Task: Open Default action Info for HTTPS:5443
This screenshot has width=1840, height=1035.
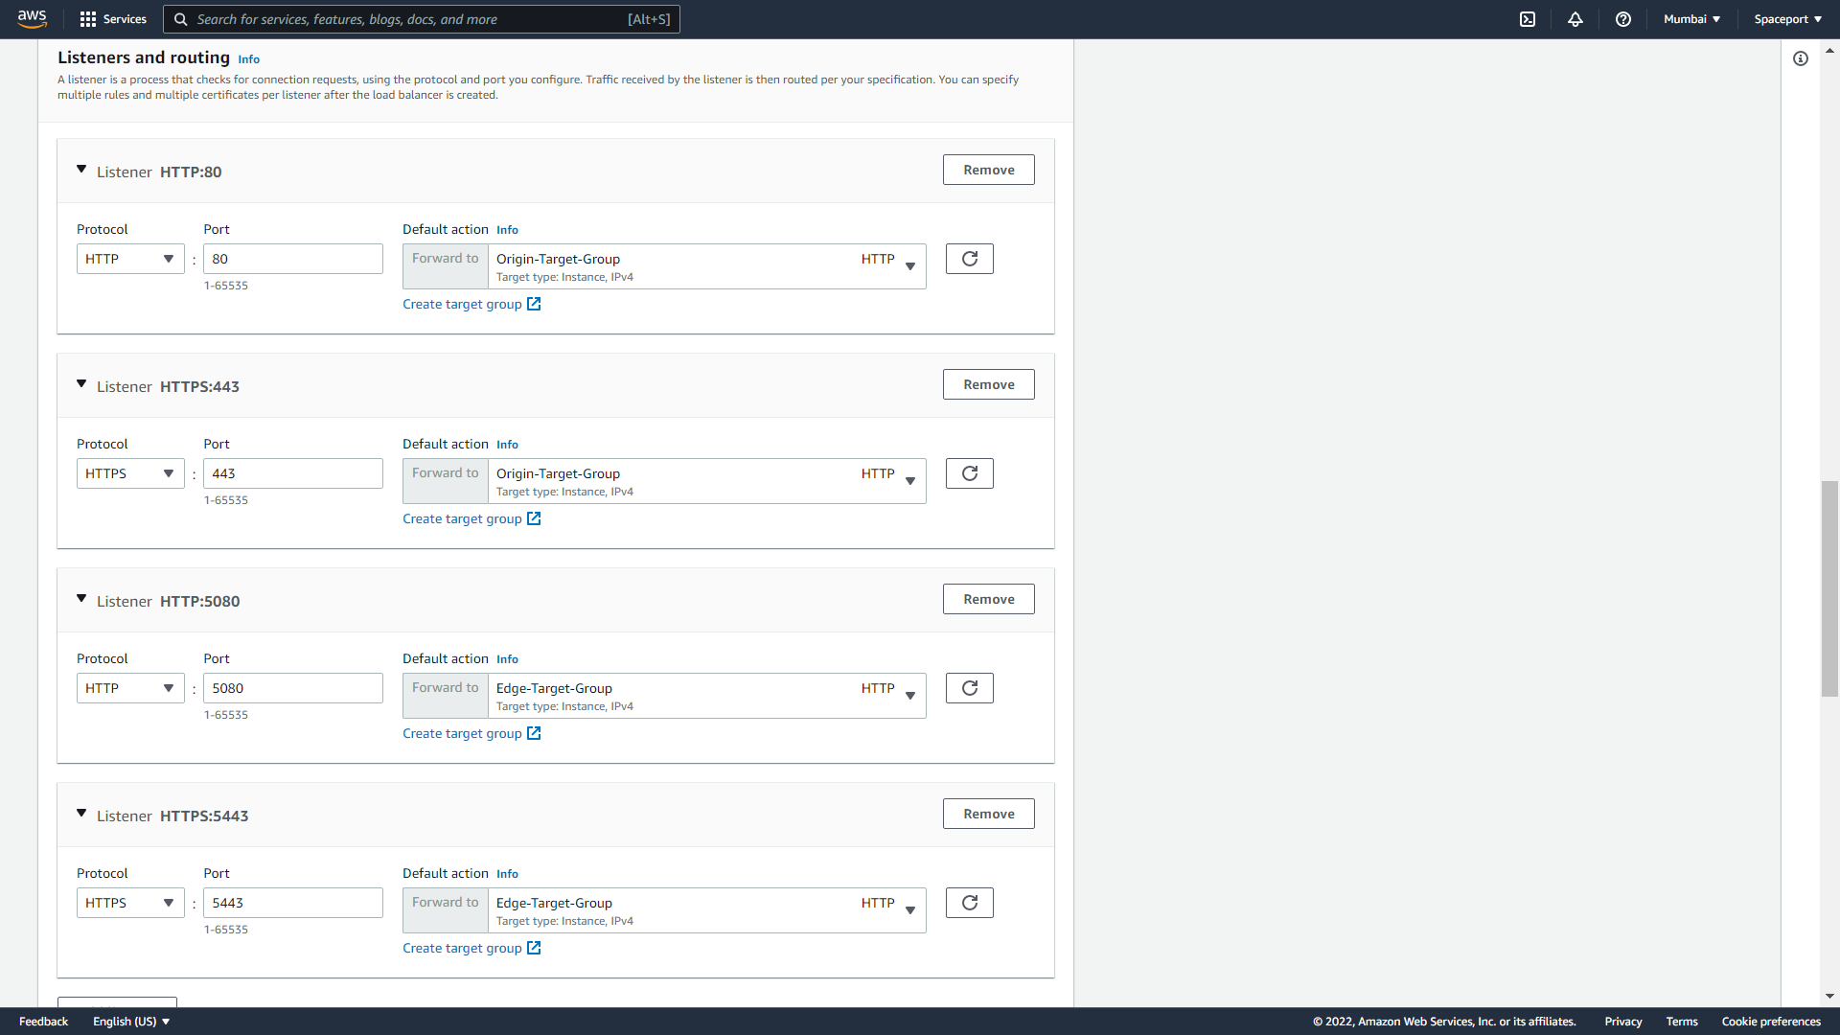Action: coord(507,874)
